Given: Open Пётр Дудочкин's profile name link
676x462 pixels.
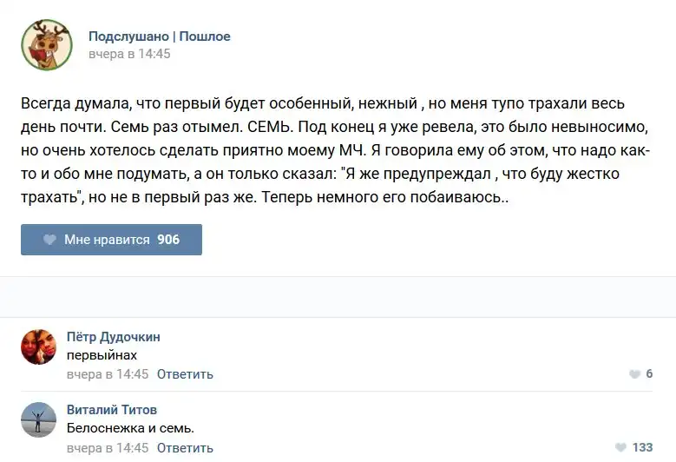Looking at the screenshot, I should pyautogui.click(x=113, y=337).
